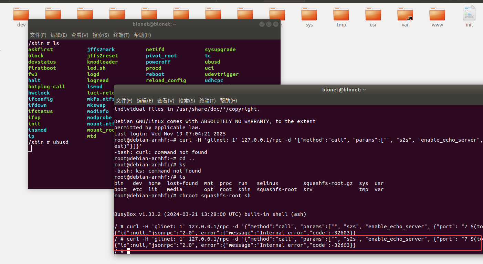Open 编辑(E) menu in back terminal

[x=59, y=35]
